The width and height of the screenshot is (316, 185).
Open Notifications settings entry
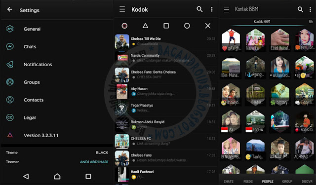pyautogui.click(x=57, y=65)
